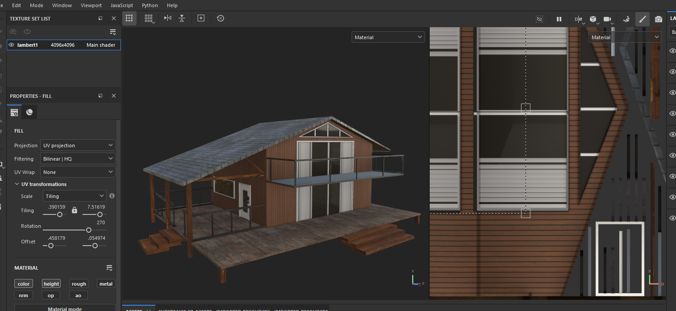This screenshot has width=676, height=311.
Task: Click the horizontal mirror symmetry icon
Action: click(168, 18)
